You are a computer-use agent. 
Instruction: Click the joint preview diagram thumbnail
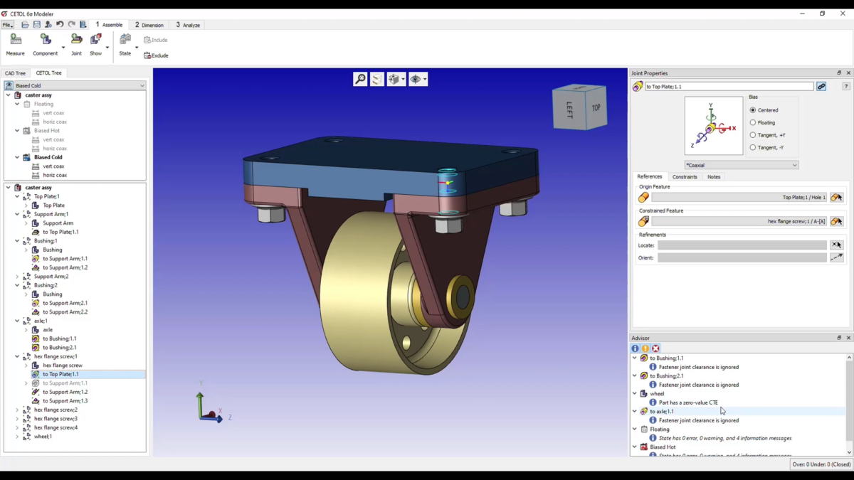tap(714, 126)
